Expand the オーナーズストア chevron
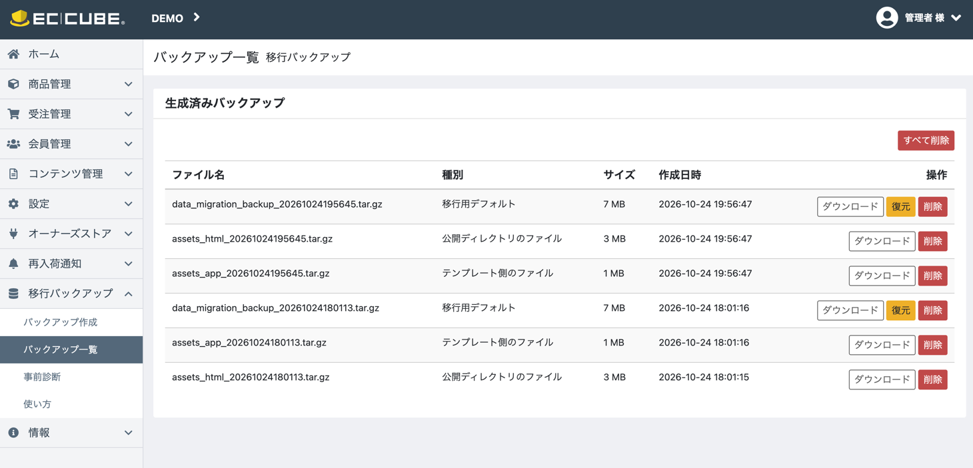 pos(129,234)
